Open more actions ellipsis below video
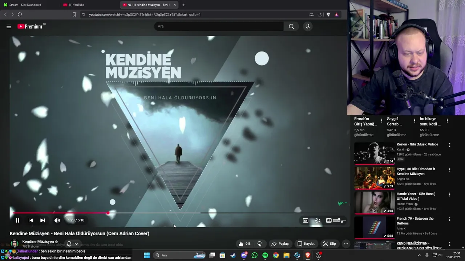Image resolution: width=465 pixels, height=261 pixels. point(346,244)
